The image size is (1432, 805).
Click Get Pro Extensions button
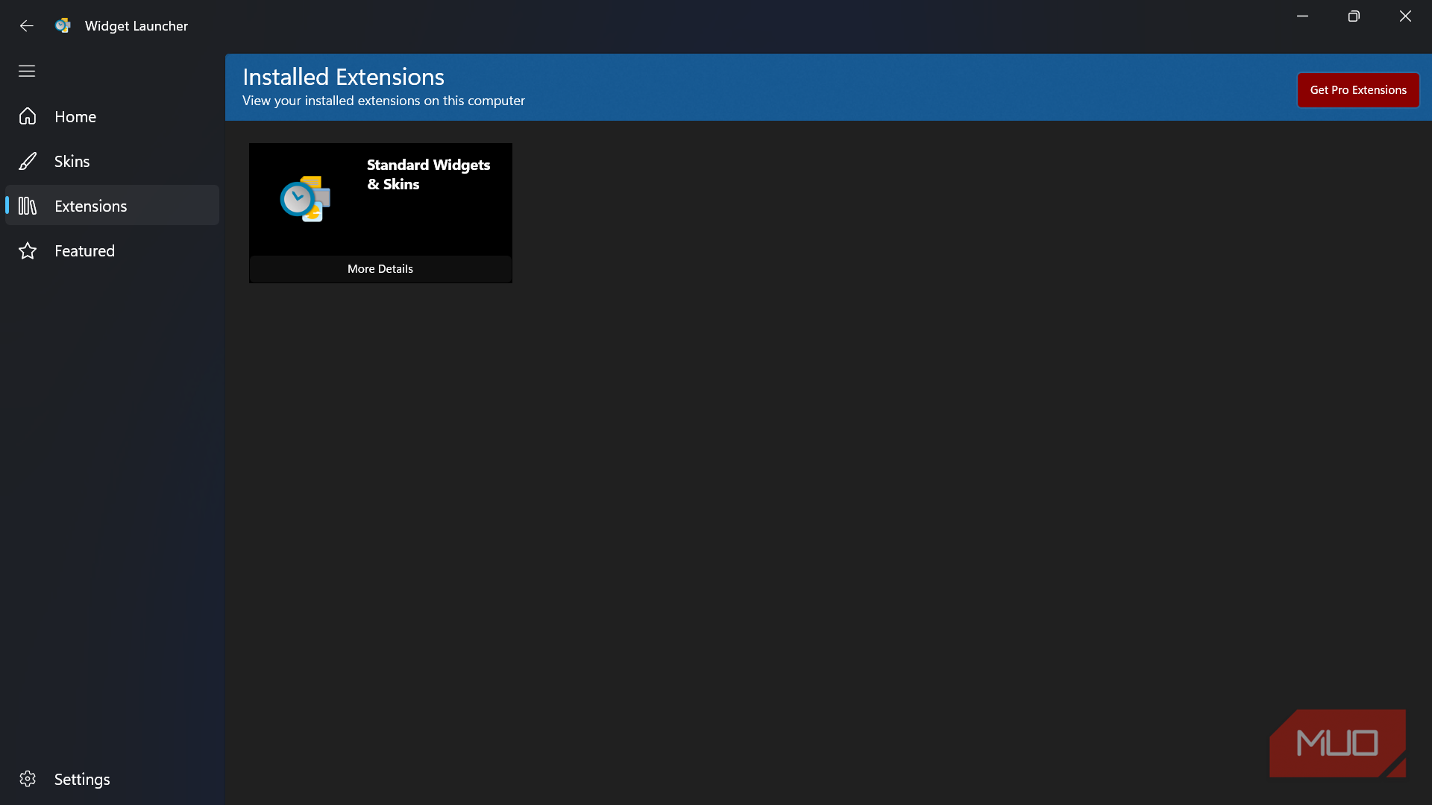pyautogui.click(x=1358, y=90)
